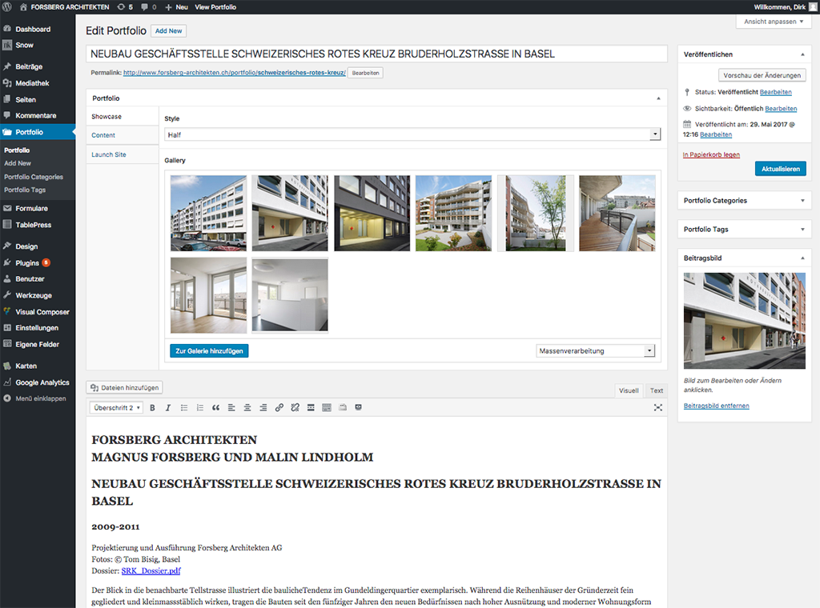Expand the Ansicht anpassen screen options

click(774, 22)
